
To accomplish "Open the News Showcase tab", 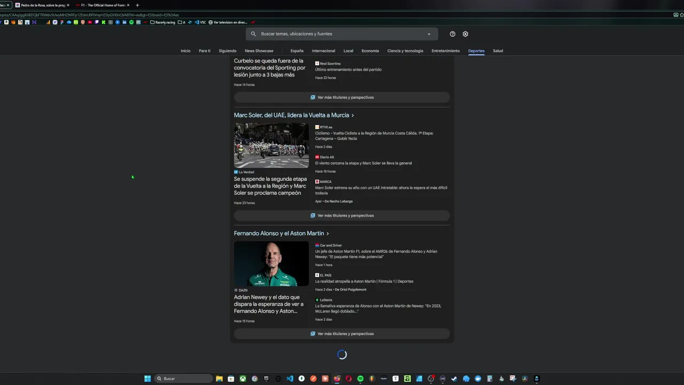I will pos(259,51).
